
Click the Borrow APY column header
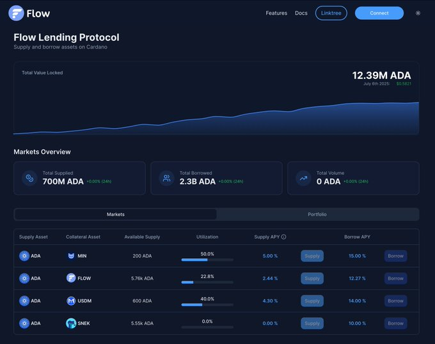(357, 237)
